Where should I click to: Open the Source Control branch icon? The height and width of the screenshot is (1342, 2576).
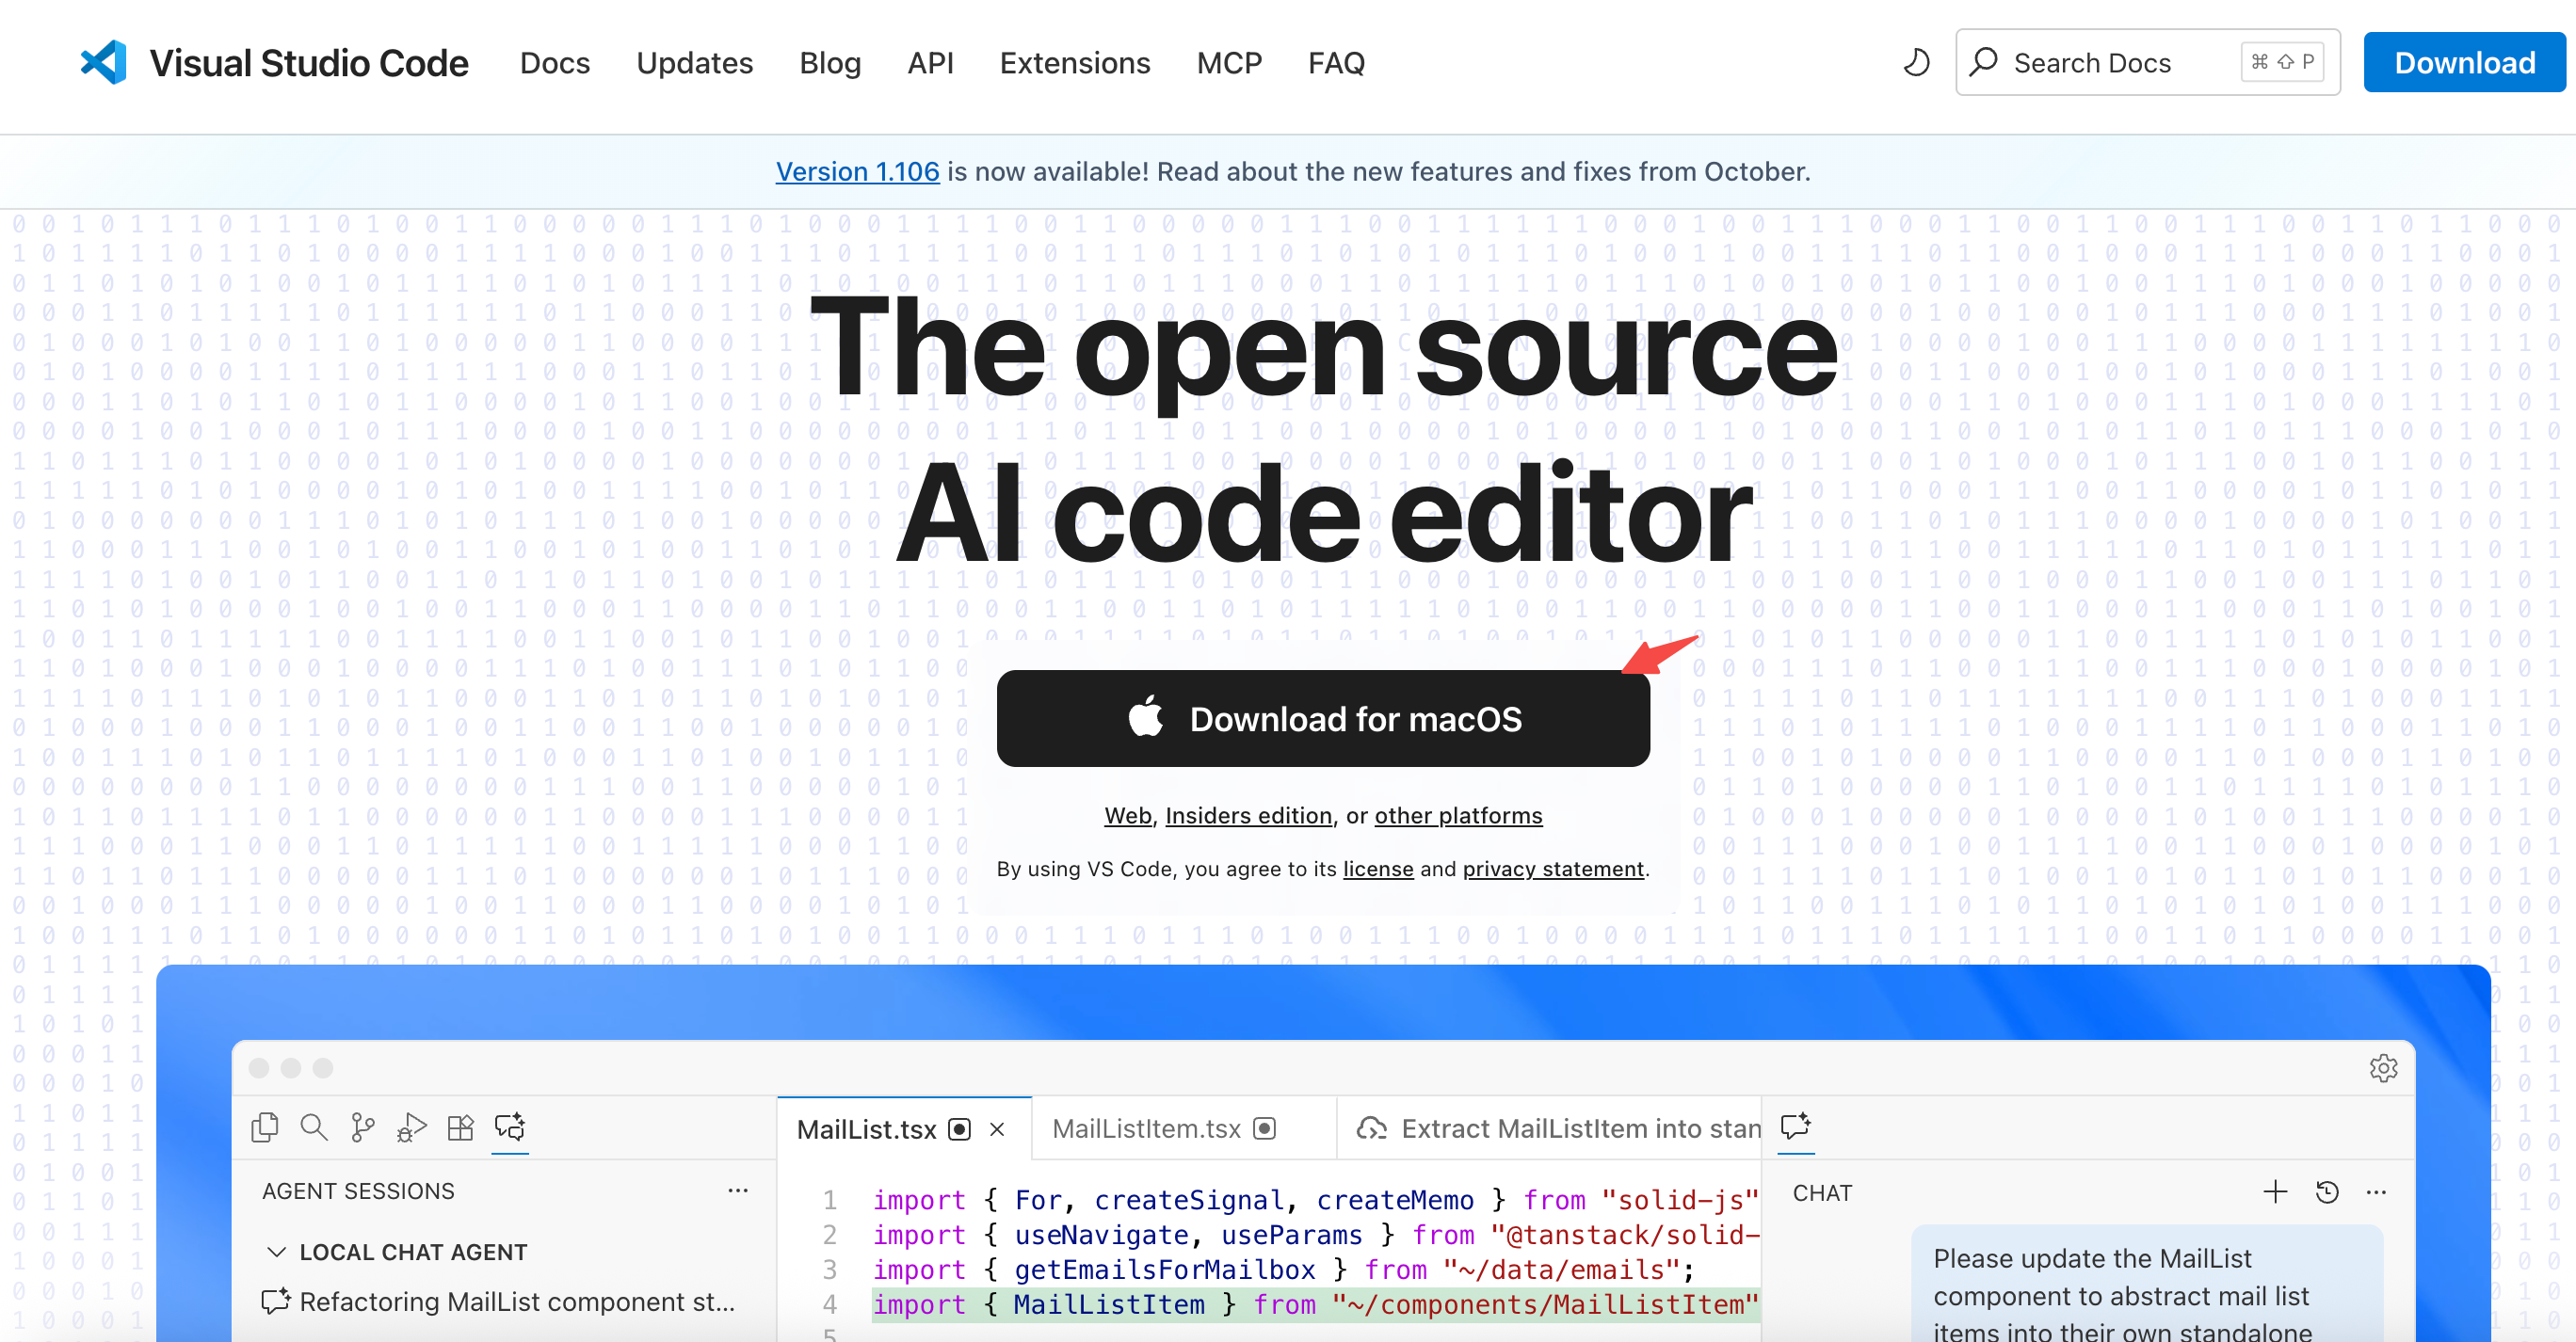363,1127
